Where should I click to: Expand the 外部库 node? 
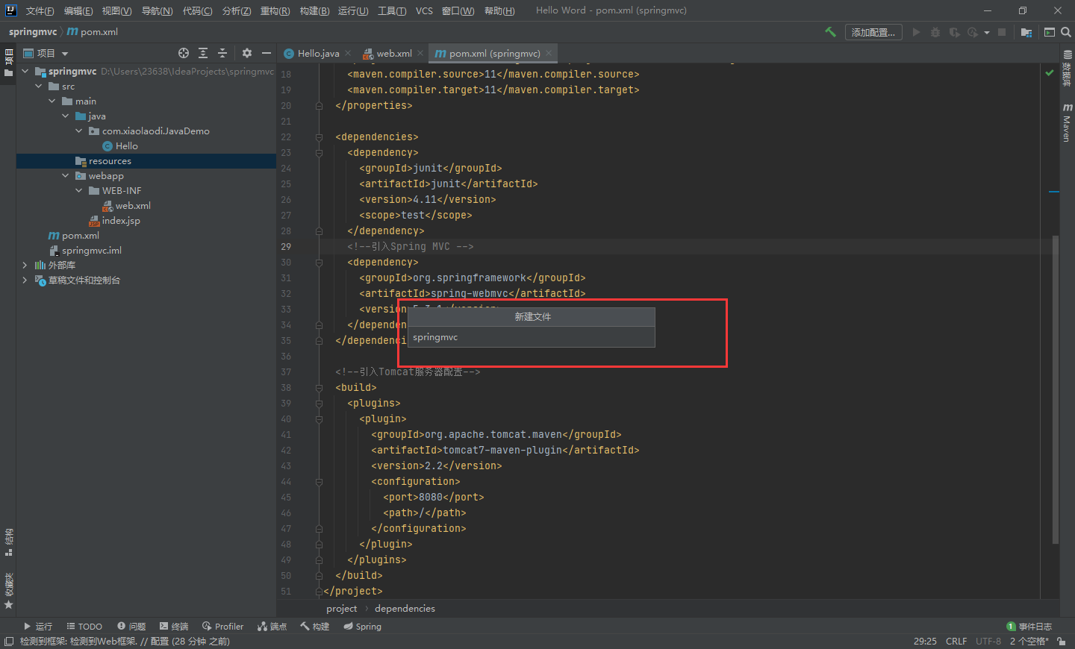[x=25, y=265]
